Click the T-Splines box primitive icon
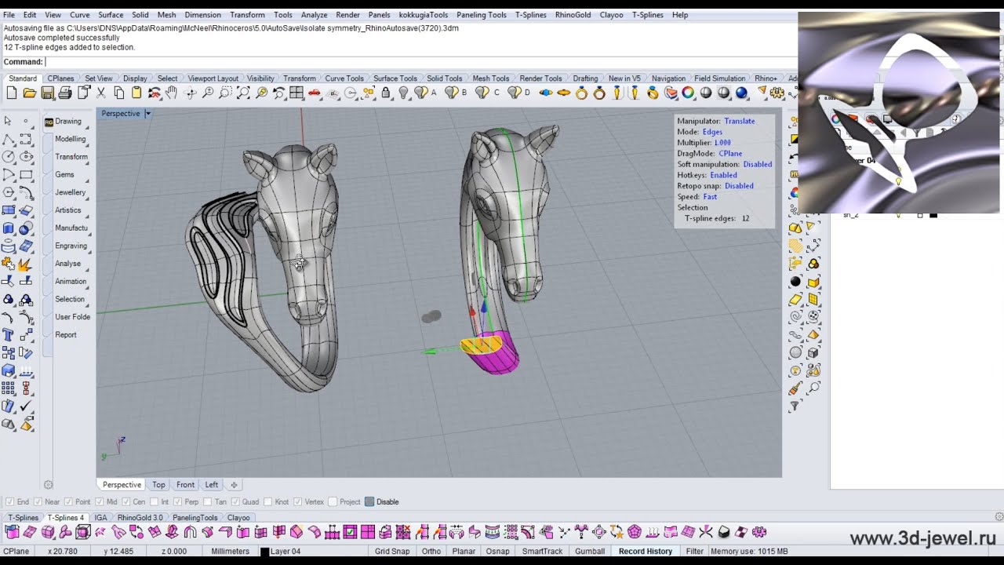Viewport: 1004px width, 565px height. point(47,532)
